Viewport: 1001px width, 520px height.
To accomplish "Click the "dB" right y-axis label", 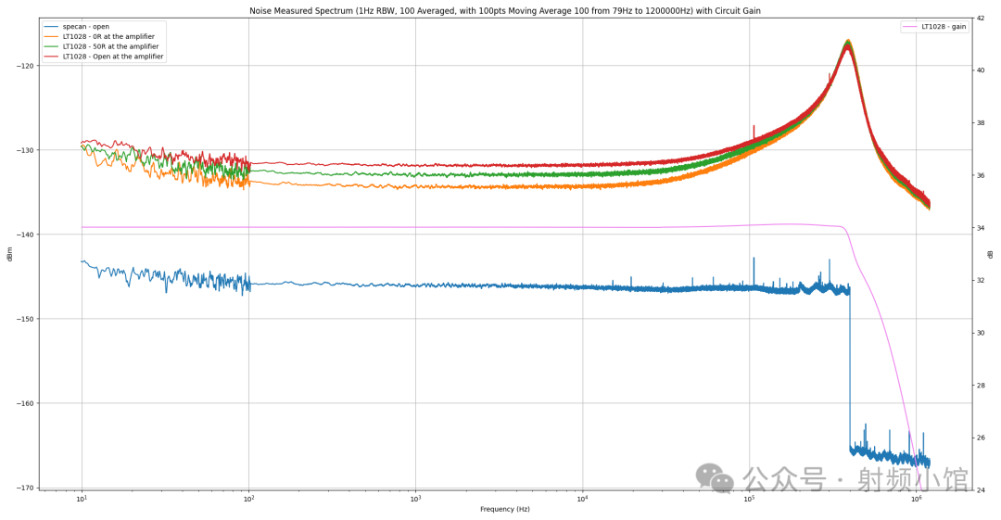I will click(x=990, y=253).
